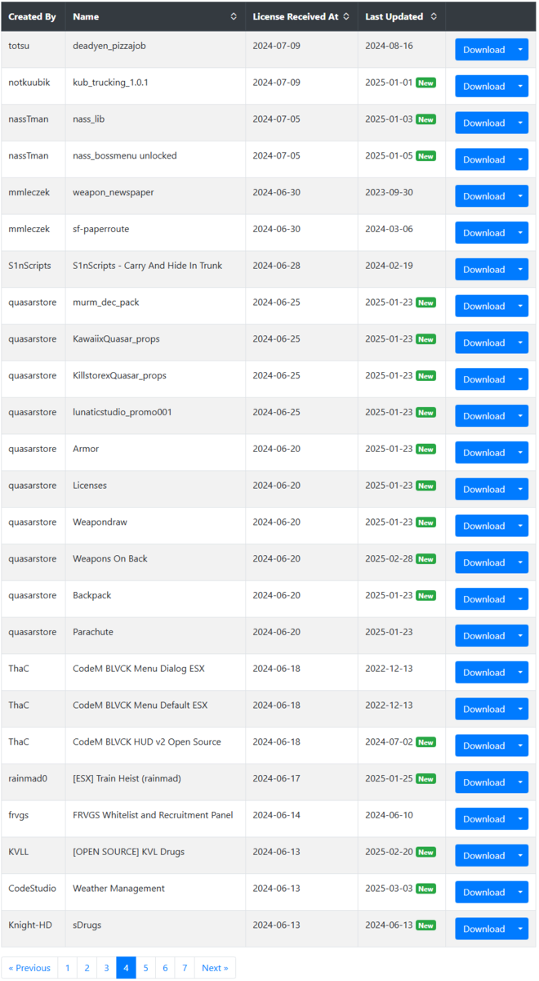Sort by the Name column sort icon

coord(234,16)
